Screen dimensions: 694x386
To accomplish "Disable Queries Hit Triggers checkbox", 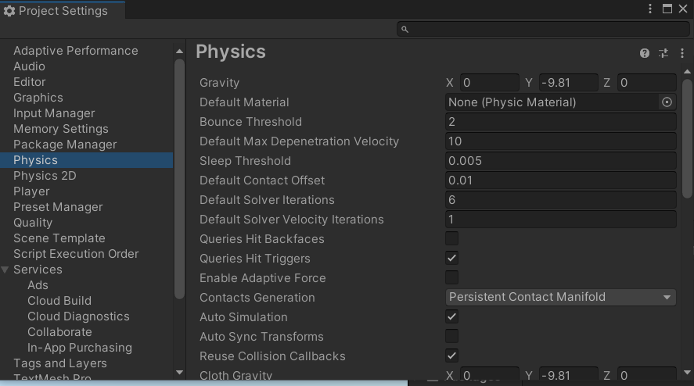I will click(452, 258).
